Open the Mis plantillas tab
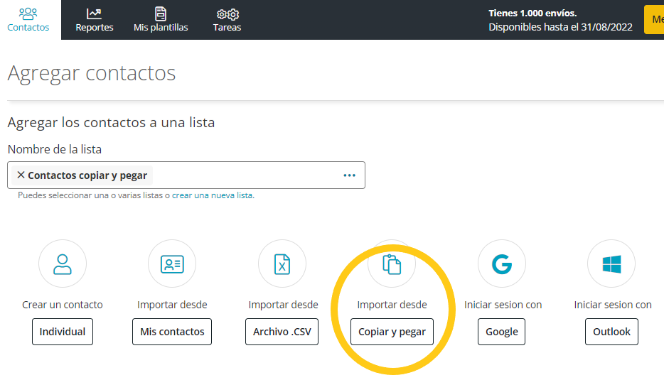Viewport: 664px width, 380px height. [161, 20]
